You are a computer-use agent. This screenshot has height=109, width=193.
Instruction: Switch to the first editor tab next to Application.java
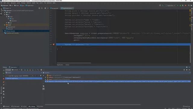coord(54,8)
